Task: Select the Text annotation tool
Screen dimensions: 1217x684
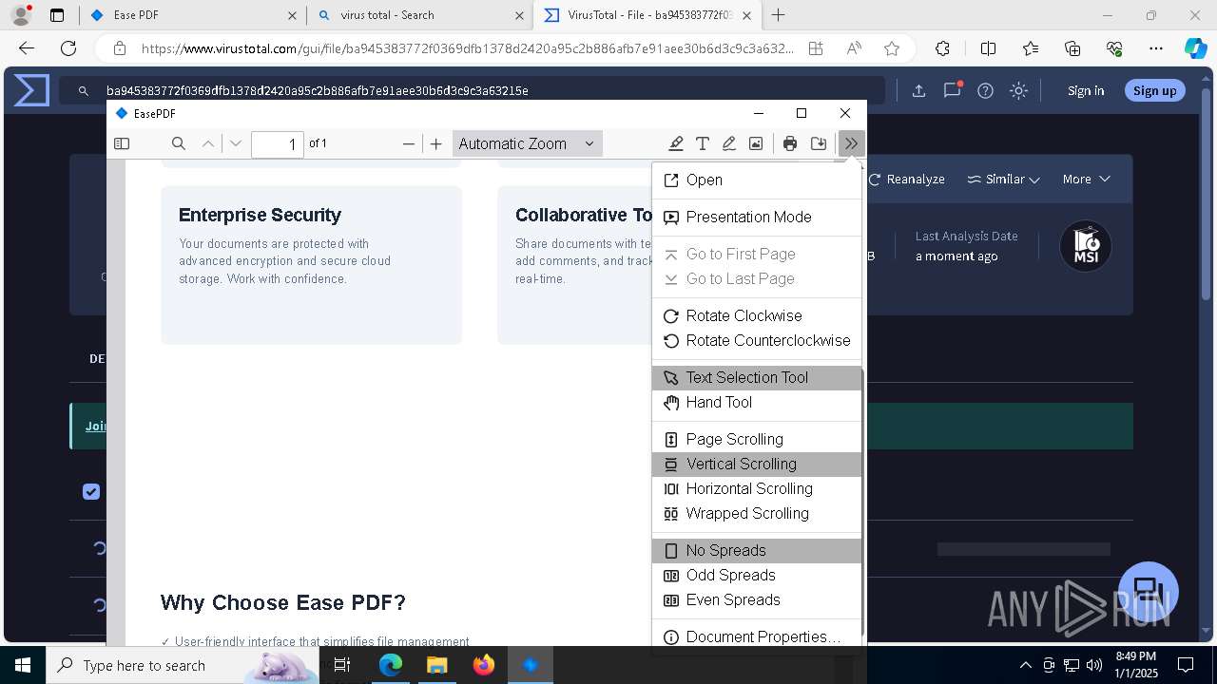Action: click(x=703, y=143)
